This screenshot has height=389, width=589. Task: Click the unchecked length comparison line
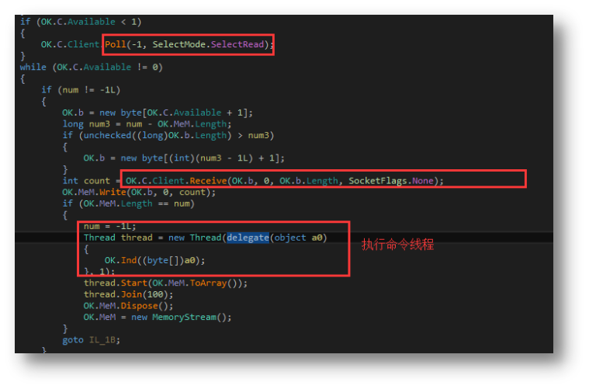[168, 135]
